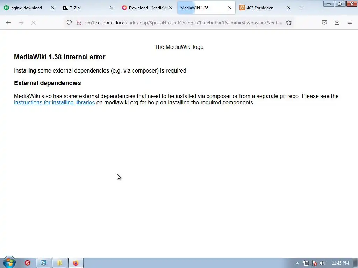Screen dimensions: 358x268
Task: Select the Firefox taskbar button
Action: point(76,263)
